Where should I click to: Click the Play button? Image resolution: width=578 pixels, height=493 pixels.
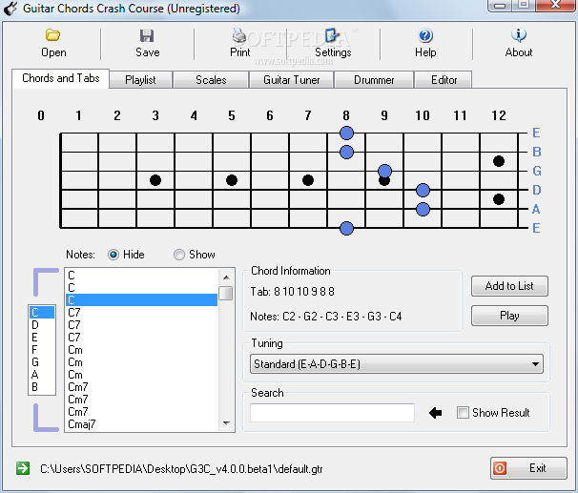(509, 316)
